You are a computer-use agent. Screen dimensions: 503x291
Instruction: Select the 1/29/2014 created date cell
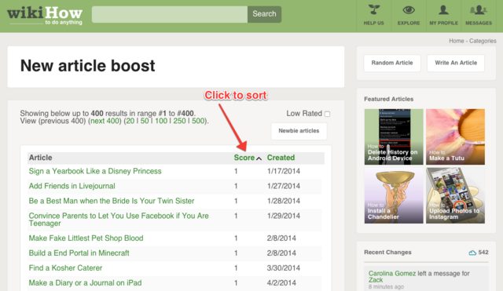coord(284,216)
